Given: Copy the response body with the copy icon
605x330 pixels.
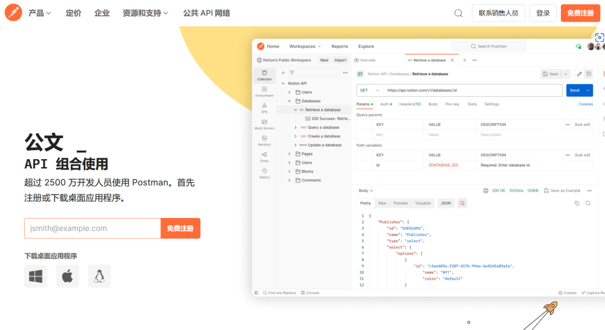Looking at the screenshot, I should pyautogui.click(x=577, y=203).
